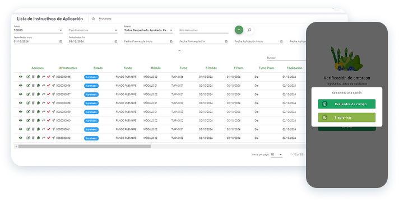
Task: Collapse the filter panel with up chevron
Action: pyautogui.click(x=179, y=50)
